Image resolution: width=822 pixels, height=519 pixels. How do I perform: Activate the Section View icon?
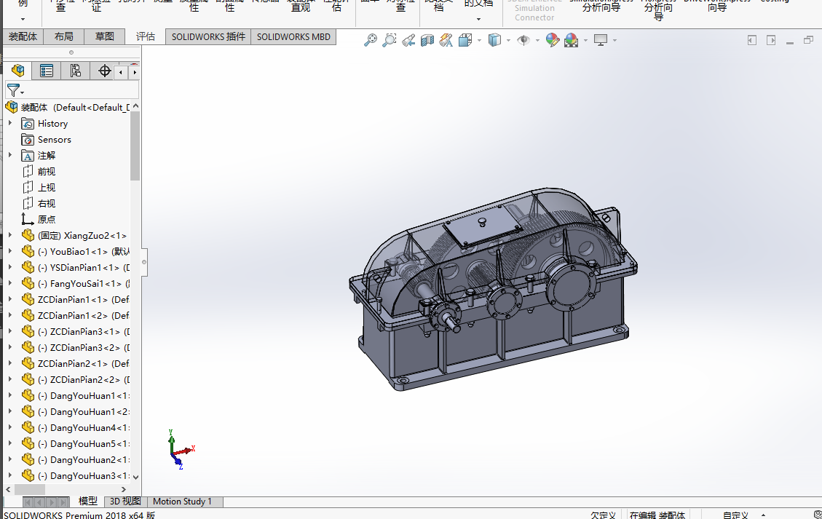pyautogui.click(x=427, y=40)
